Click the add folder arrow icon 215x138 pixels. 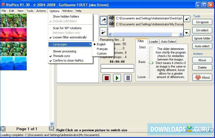click(x=103, y=20)
